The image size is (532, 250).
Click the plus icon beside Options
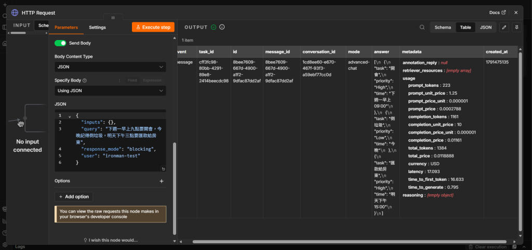tap(162, 181)
